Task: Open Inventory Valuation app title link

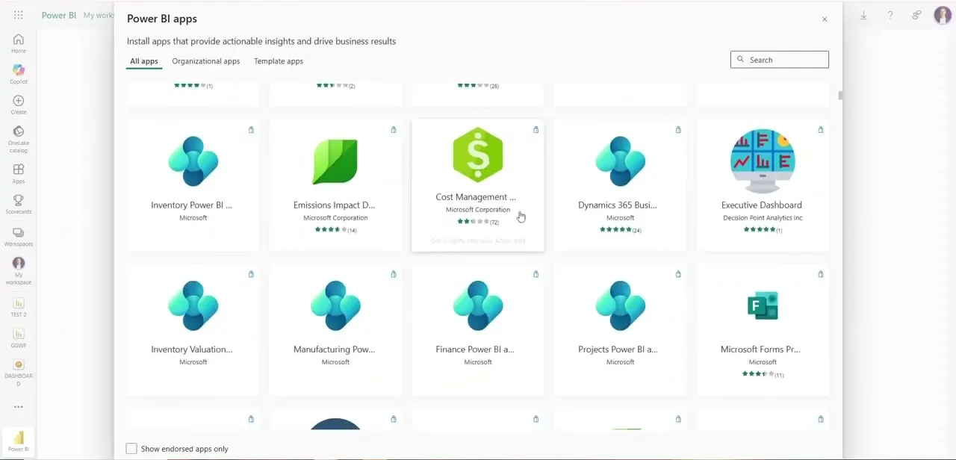Action: (x=191, y=349)
